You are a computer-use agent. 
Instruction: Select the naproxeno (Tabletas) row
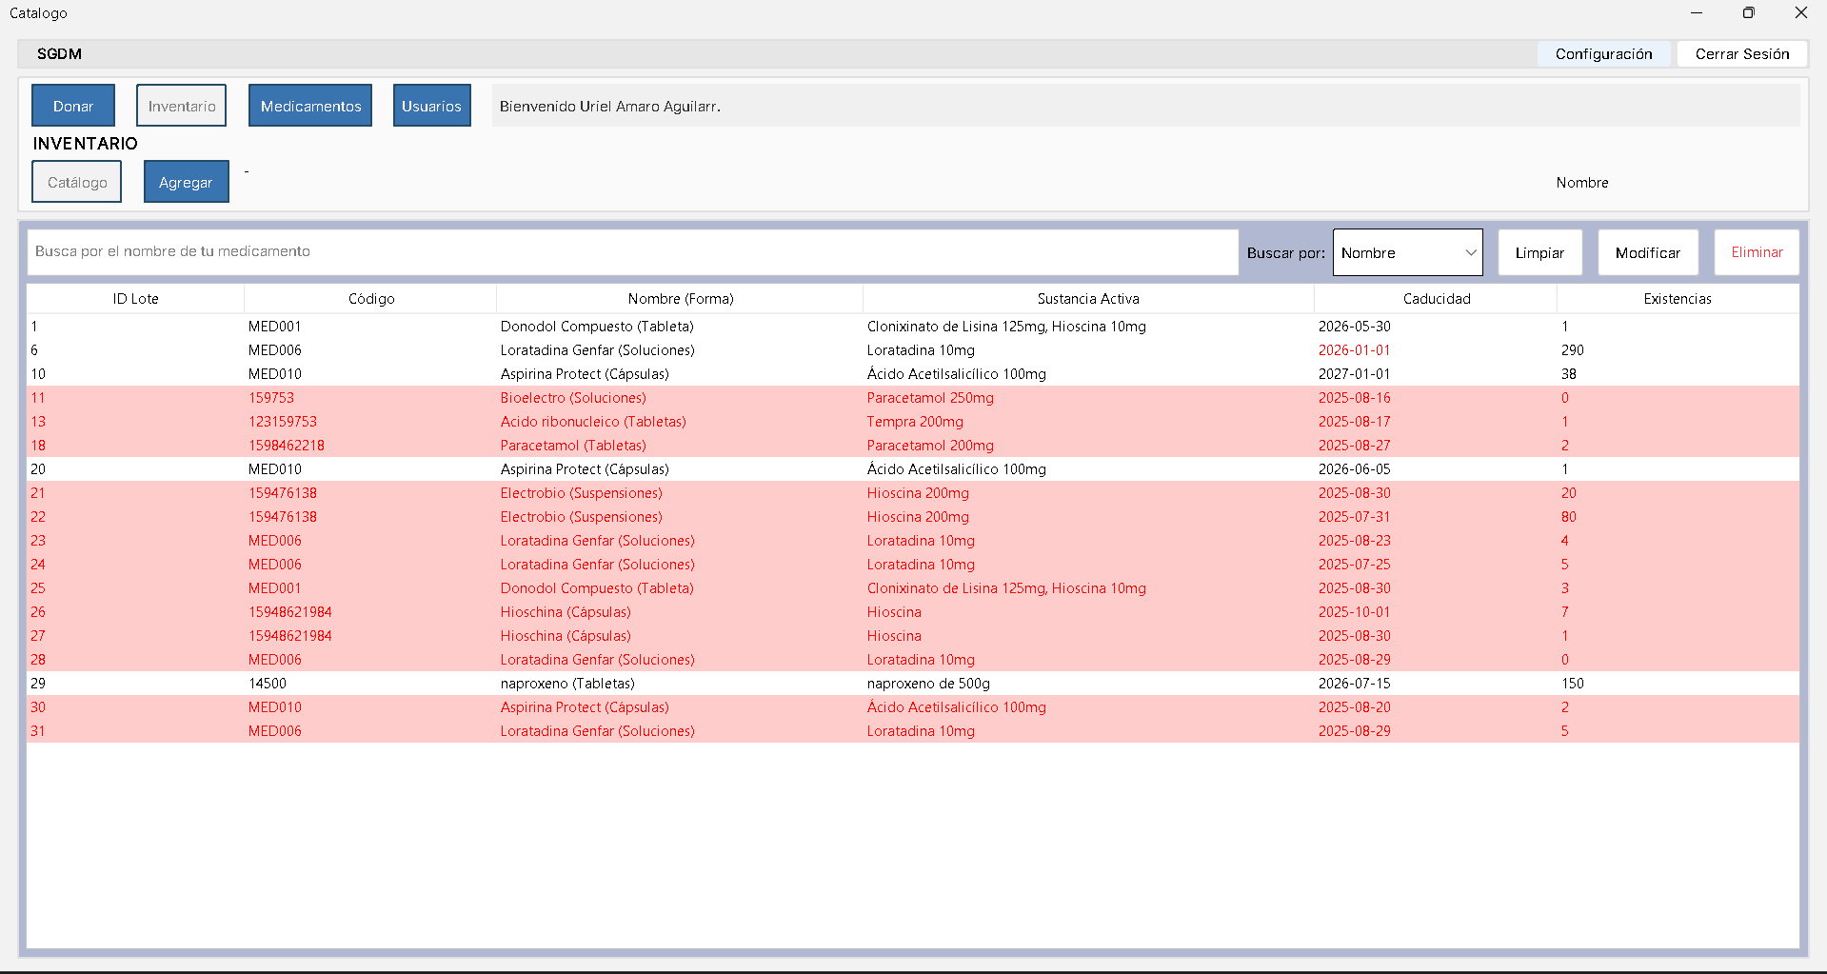point(567,684)
